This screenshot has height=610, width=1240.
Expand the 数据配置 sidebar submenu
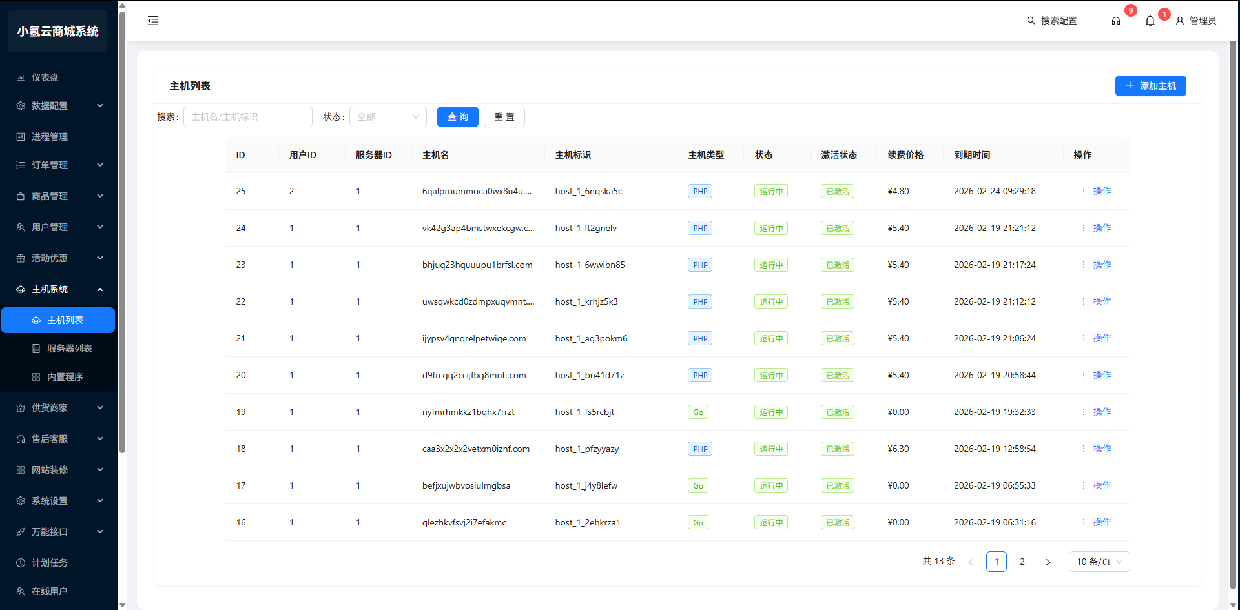point(58,106)
